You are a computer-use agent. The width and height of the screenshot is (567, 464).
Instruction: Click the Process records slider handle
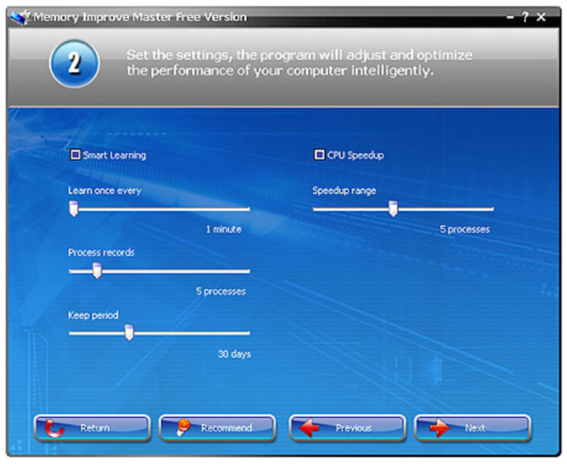[x=97, y=271]
